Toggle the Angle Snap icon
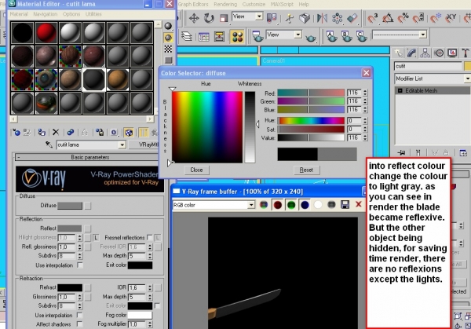Screen dimensions: 471x329 point(388,18)
